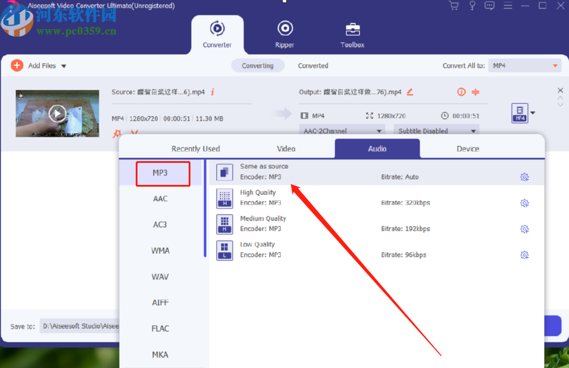This screenshot has height=368, width=569.
Task: Click the MP4 output format icon
Action: click(x=520, y=112)
